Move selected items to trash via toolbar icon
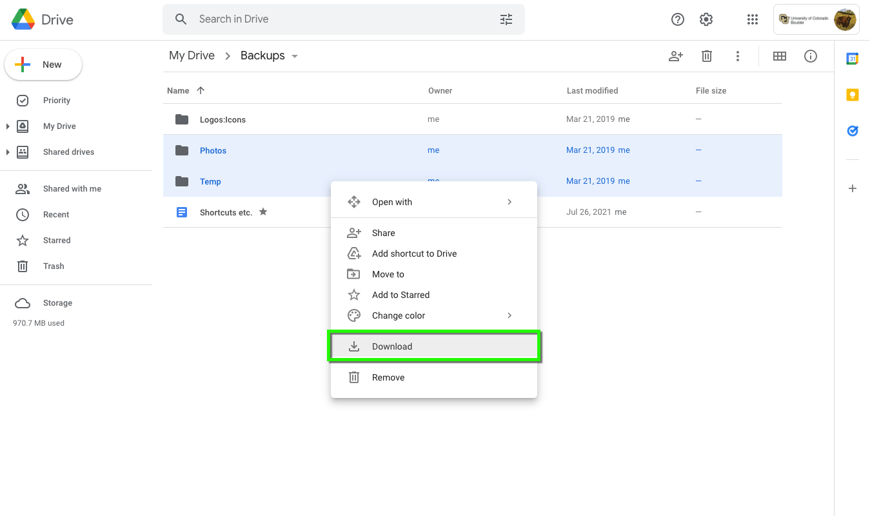 (706, 56)
